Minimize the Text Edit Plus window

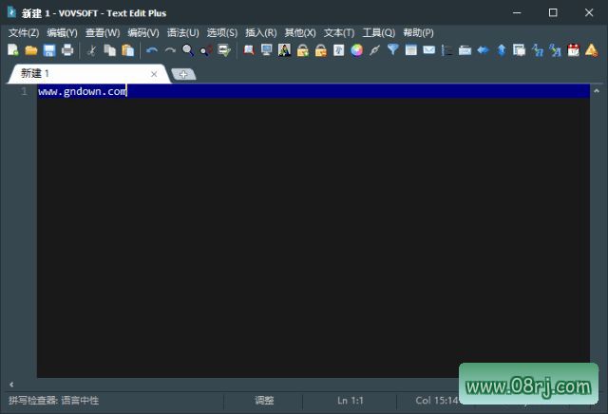pyautogui.click(x=517, y=12)
